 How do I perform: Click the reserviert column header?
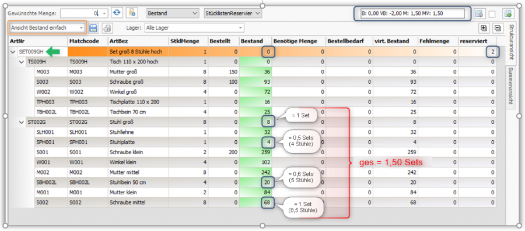[x=477, y=41]
